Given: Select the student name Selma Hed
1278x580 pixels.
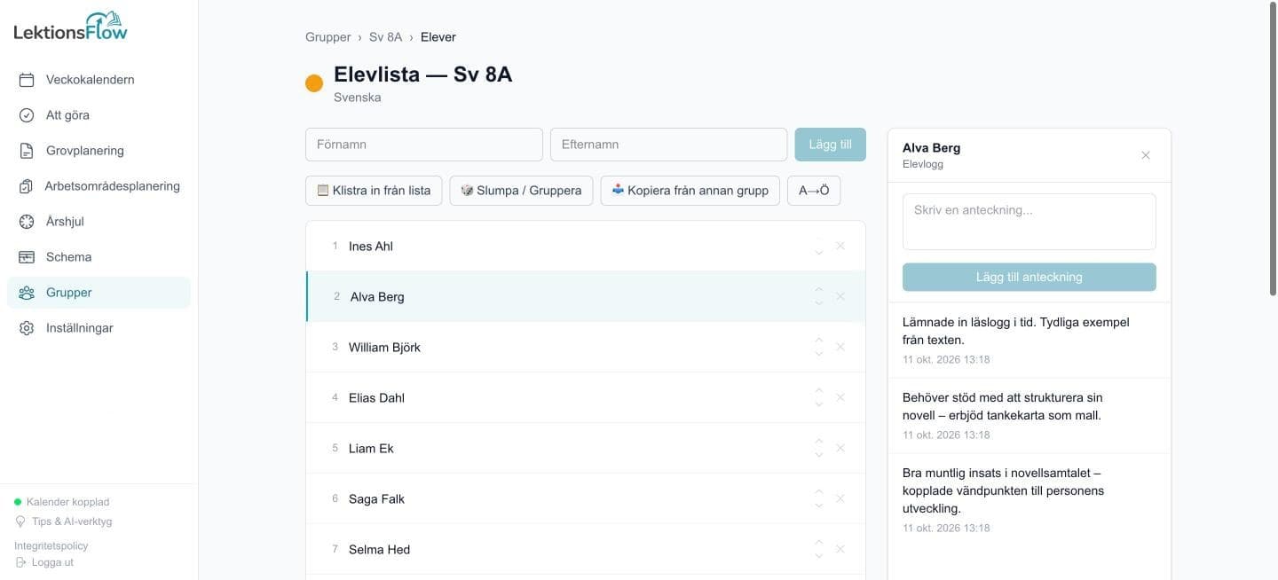Looking at the screenshot, I should pyautogui.click(x=380, y=550).
